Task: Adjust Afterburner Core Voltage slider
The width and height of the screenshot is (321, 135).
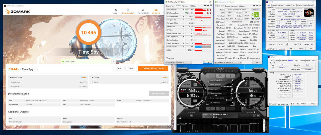Action: (220, 82)
